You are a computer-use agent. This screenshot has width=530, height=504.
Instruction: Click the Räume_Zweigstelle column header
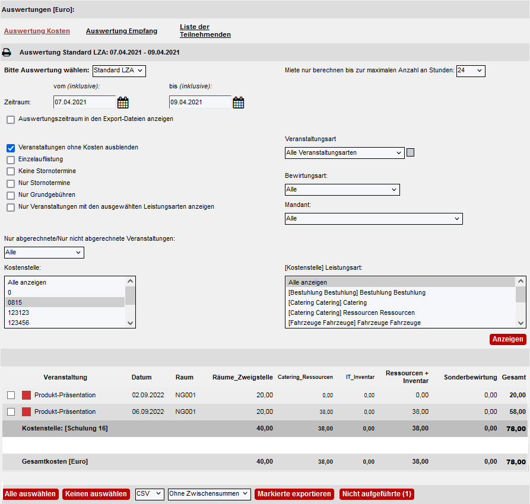click(242, 377)
